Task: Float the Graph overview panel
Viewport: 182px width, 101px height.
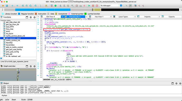Action: 27,66
